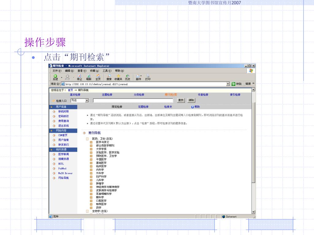314x235 pixels.
Task: Switch to the 索引检索 tab
Action: [235, 95]
